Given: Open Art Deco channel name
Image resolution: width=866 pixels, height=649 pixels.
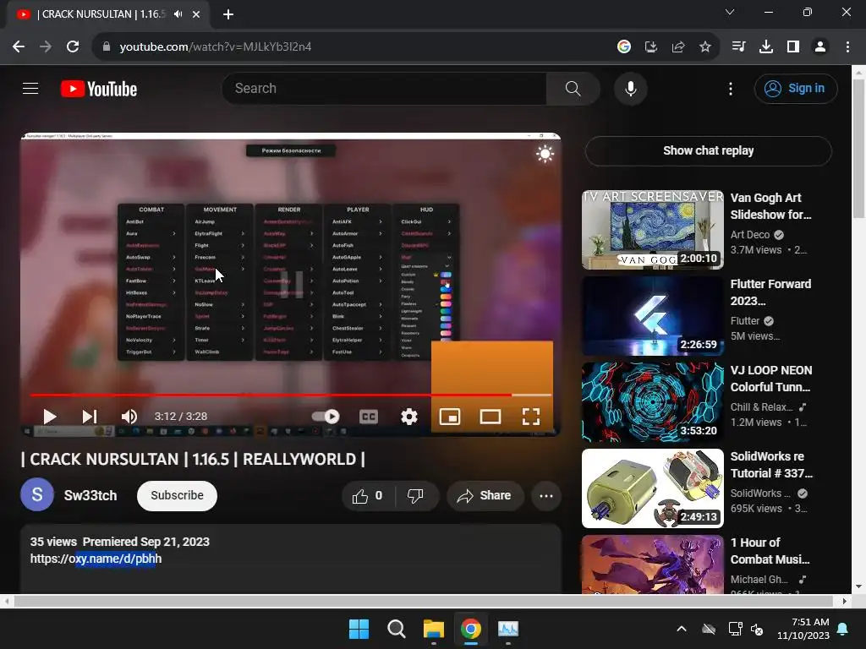Looking at the screenshot, I should click(x=750, y=235).
